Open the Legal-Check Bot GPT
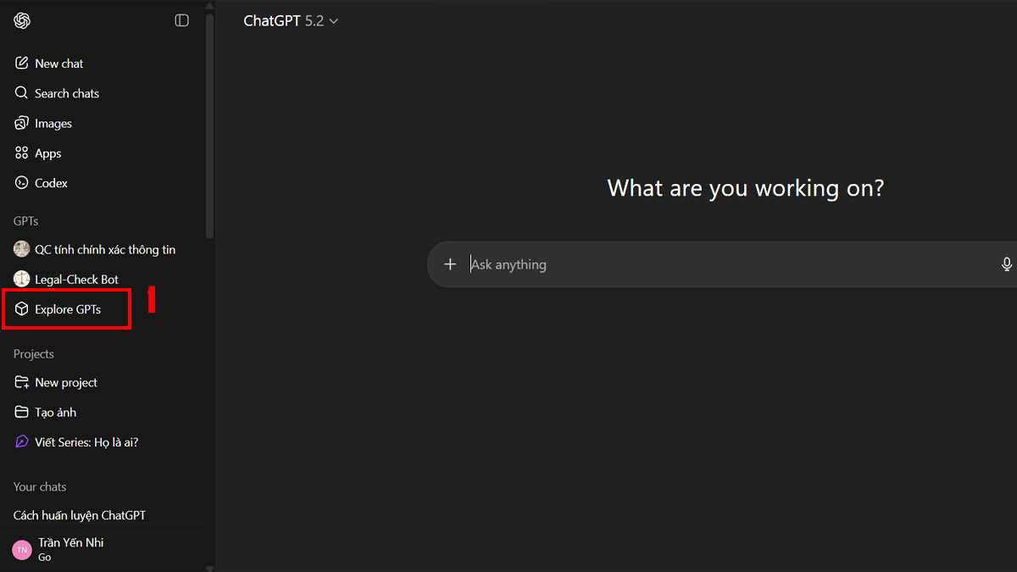Image resolution: width=1017 pixels, height=572 pixels. point(76,280)
